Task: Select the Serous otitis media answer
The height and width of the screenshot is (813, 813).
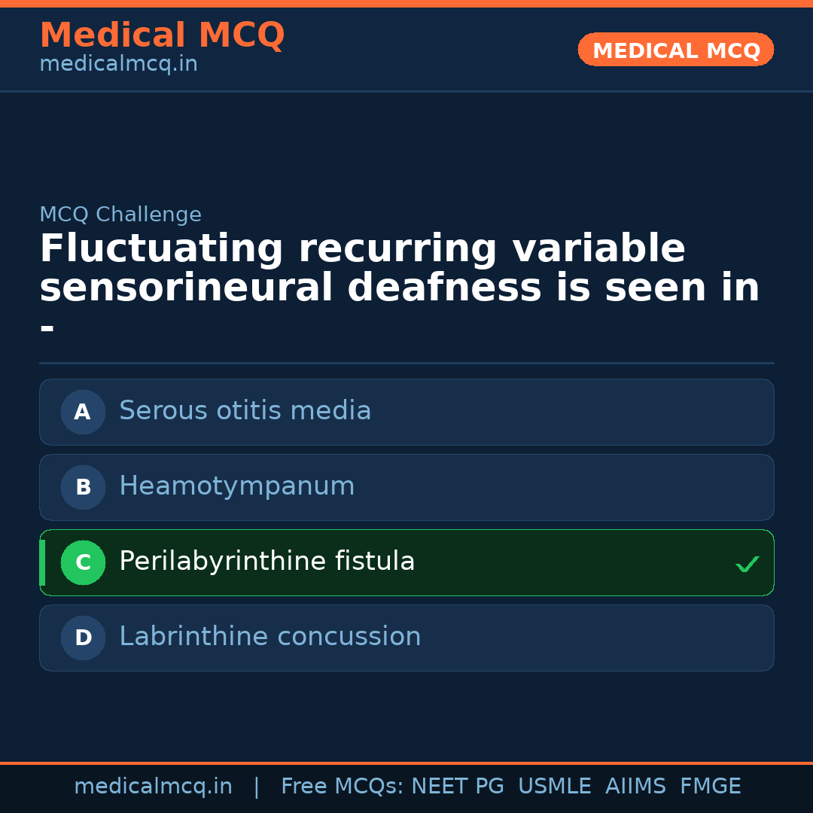Action: [245, 411]
